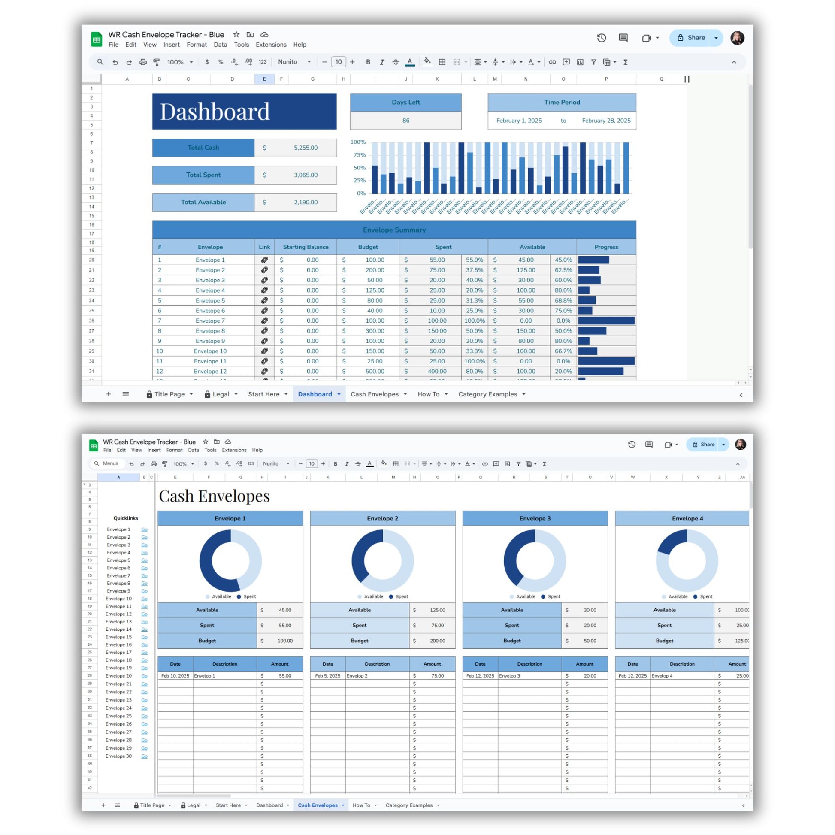Click the paint format roller icon
Viewport: 835px width, 835px height.
(157, 62)
